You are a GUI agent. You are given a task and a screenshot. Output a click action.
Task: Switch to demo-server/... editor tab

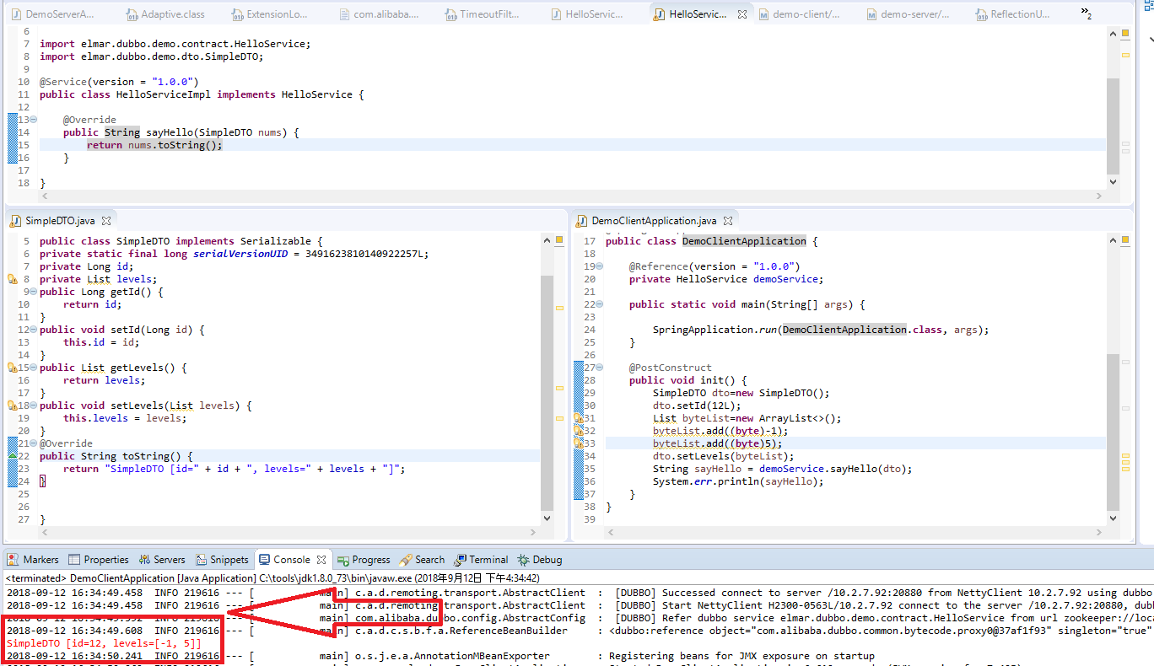(x=907, y=14)
